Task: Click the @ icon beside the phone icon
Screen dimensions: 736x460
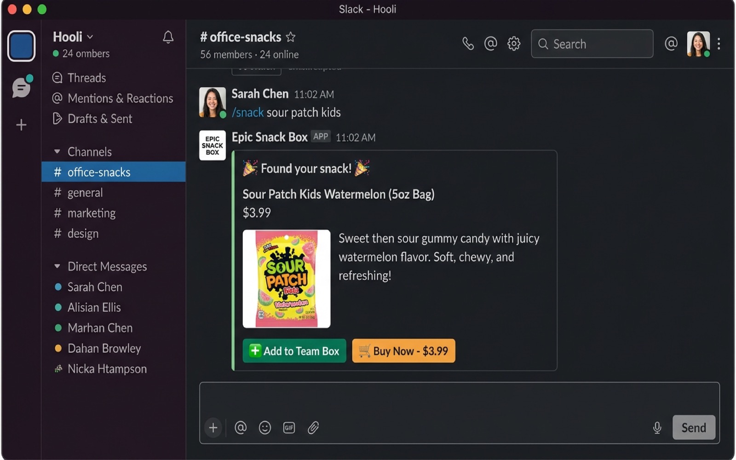Action: pyautogui.click(x=491, y=44)
